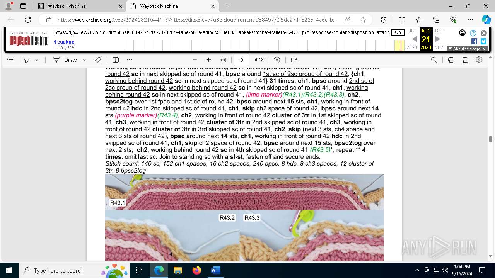Activate the Draw tool
This screenshot has width=495, height=278.
click(x=65, y=60)
